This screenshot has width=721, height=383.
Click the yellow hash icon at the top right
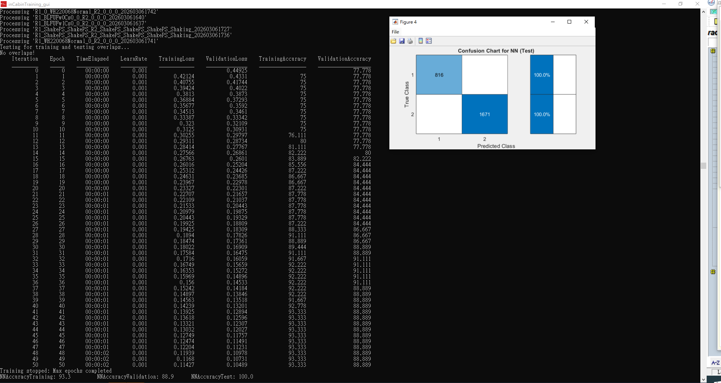tap(713, 51)
